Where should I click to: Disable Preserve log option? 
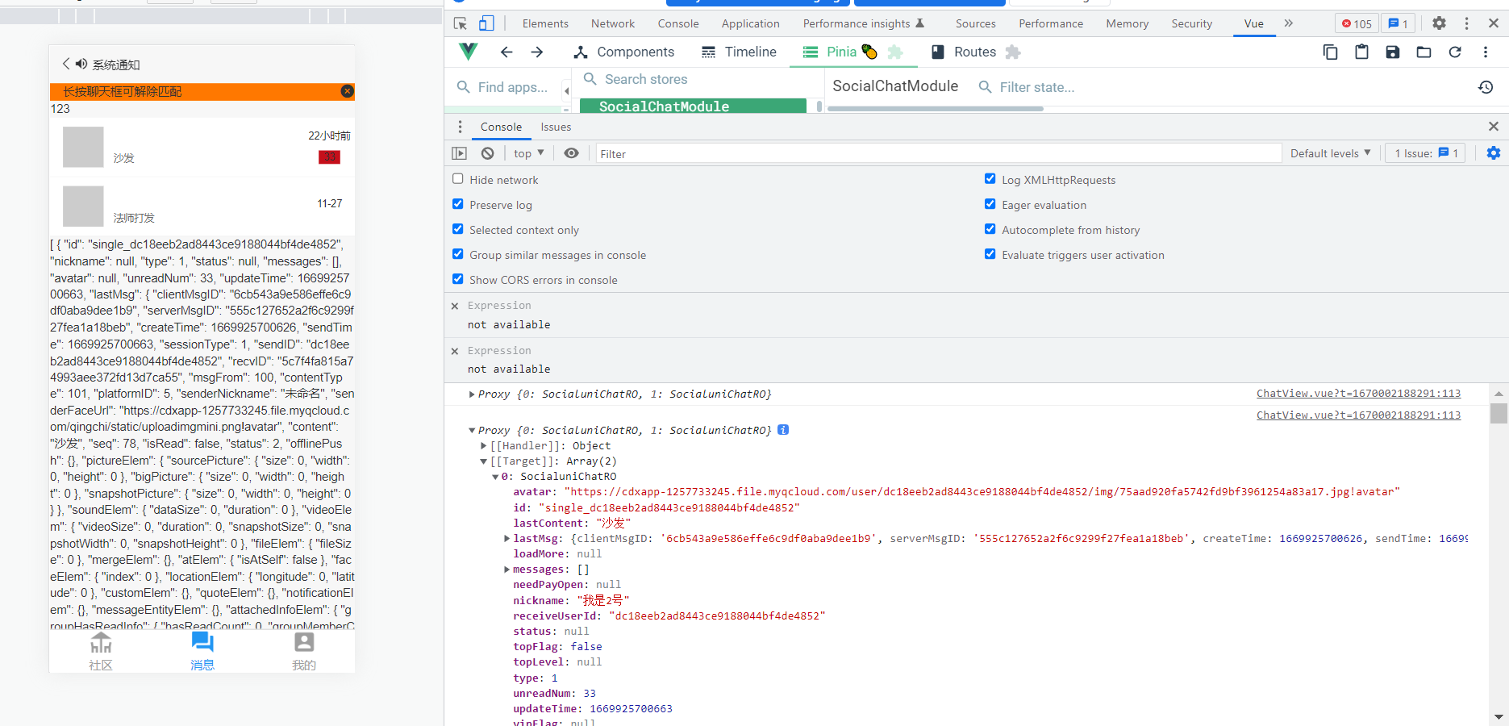coord(458,204)
